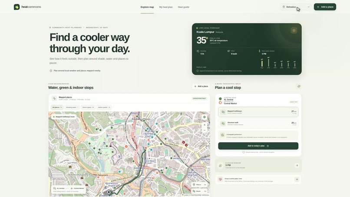350x197 pixels.
Task: Click the orange Central Market destination ring
Action: (220, 103)
